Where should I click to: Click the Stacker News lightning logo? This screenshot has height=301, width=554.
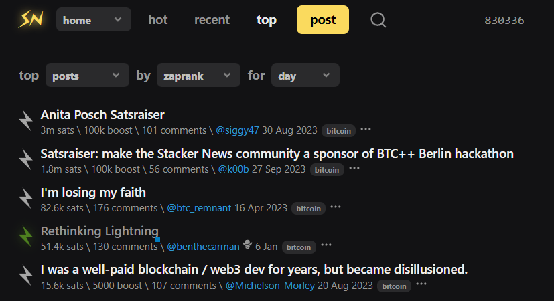coord(30,19)
